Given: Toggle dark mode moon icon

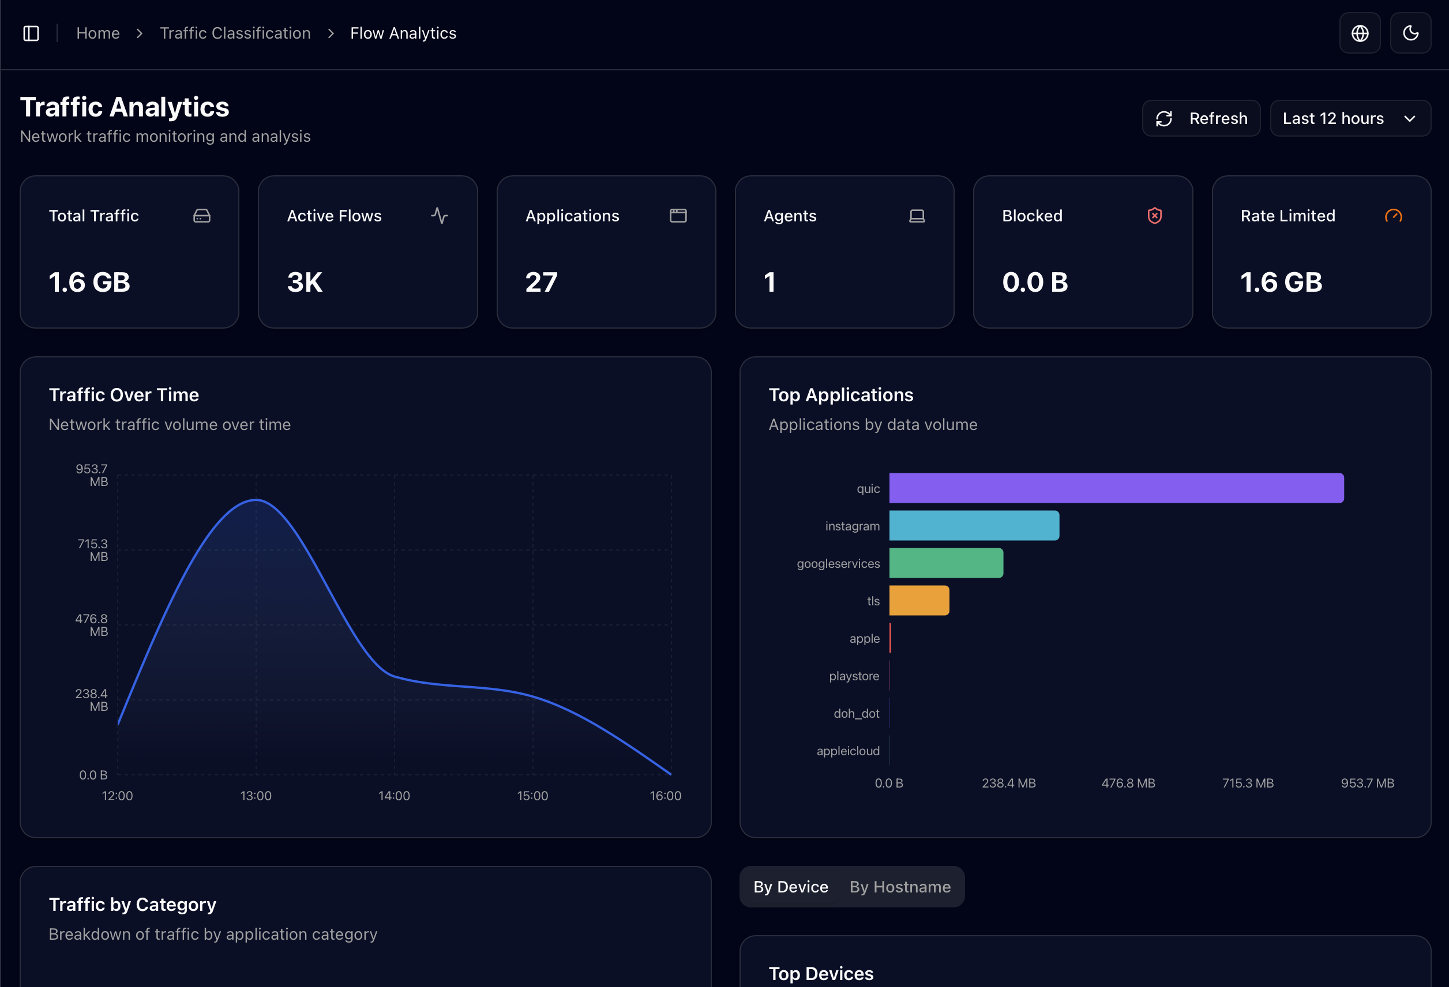Looking at the screenshot, I should click(1410, 33).
